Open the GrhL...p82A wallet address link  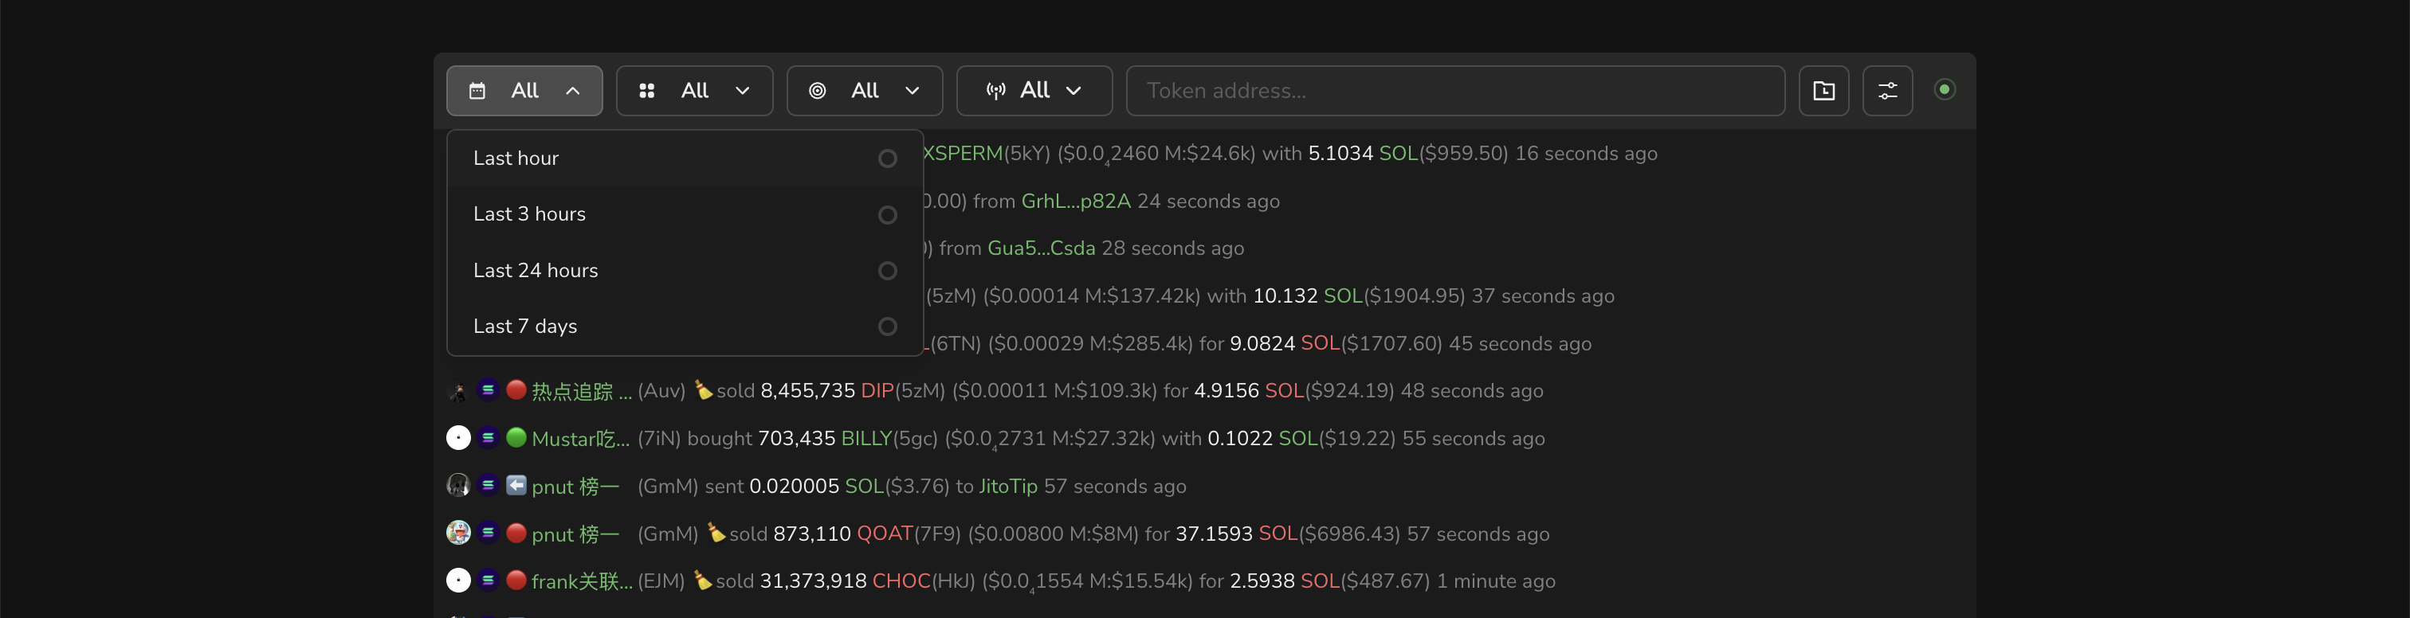(1075, 201)
